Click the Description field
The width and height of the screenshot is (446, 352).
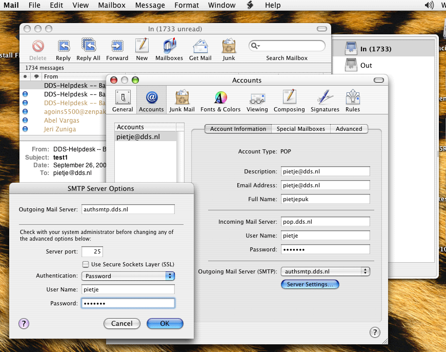(326, 171)
